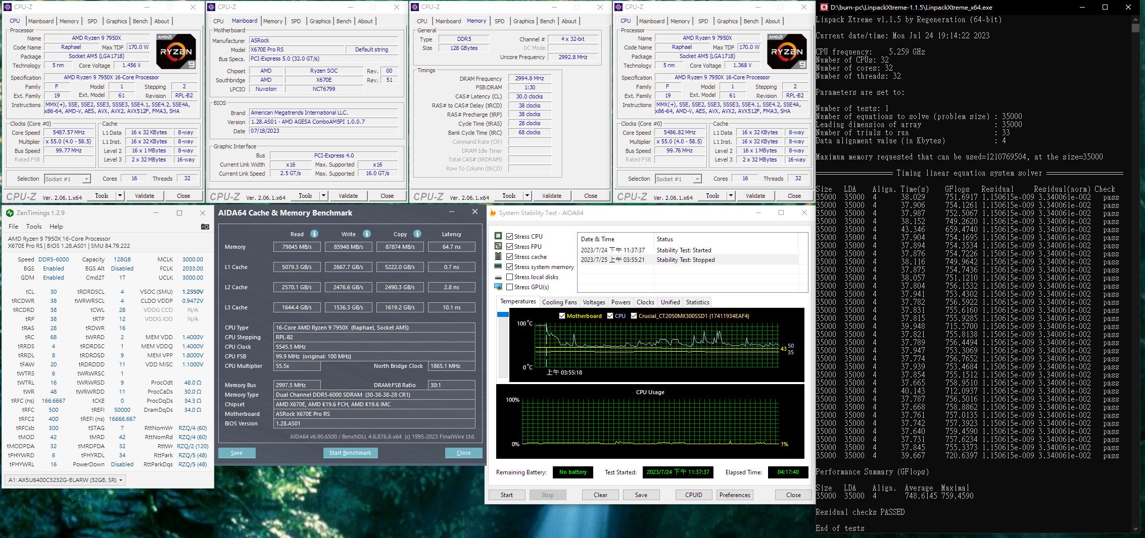This screenshot has height=538, width=1145.
Task: Click the AIDA64 flame icon in Stability Test title
Action: point(493,213)
